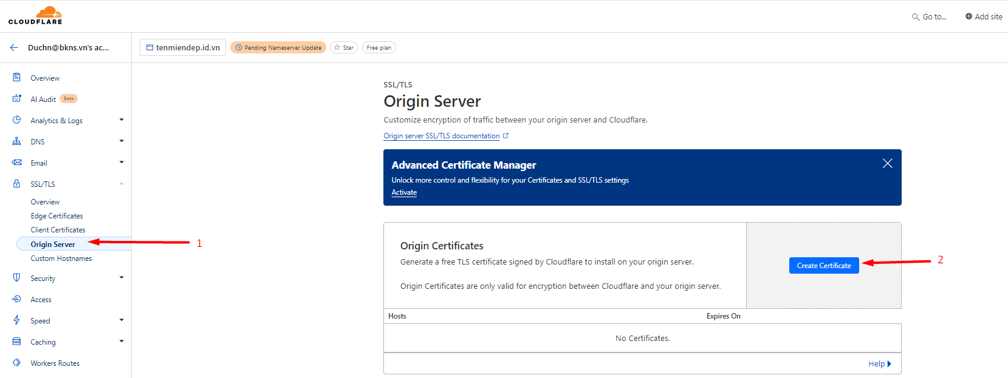
Task: Click the Security shield icon
Action: pos(17,277)
